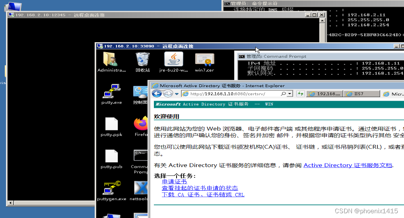This screenshot has width=404, height=218.
Task: Click the Microsoft Active Directory 证书服务 teal banner
Action: pyautogui.click(x=279, y=104)
